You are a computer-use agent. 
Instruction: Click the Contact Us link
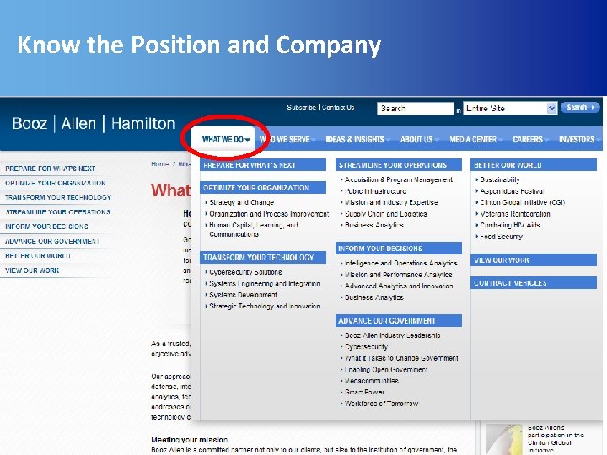[x=338, y=107]
